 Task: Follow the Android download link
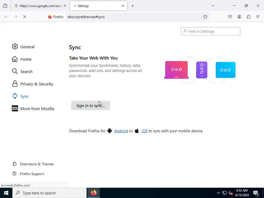pyautogui.click(x=121, y=131)
